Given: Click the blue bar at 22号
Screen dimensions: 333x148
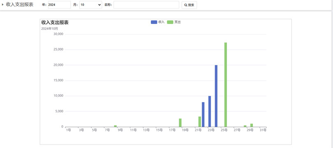Looking at the screenshot, I should point(203,114).
